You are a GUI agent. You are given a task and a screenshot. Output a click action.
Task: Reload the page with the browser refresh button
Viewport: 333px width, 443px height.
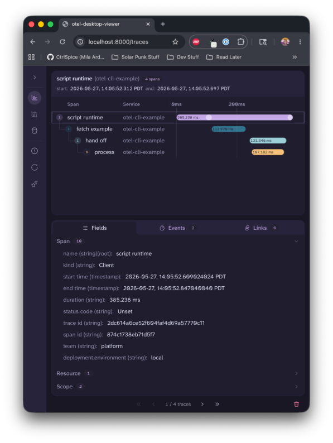(x=62, y=42)
